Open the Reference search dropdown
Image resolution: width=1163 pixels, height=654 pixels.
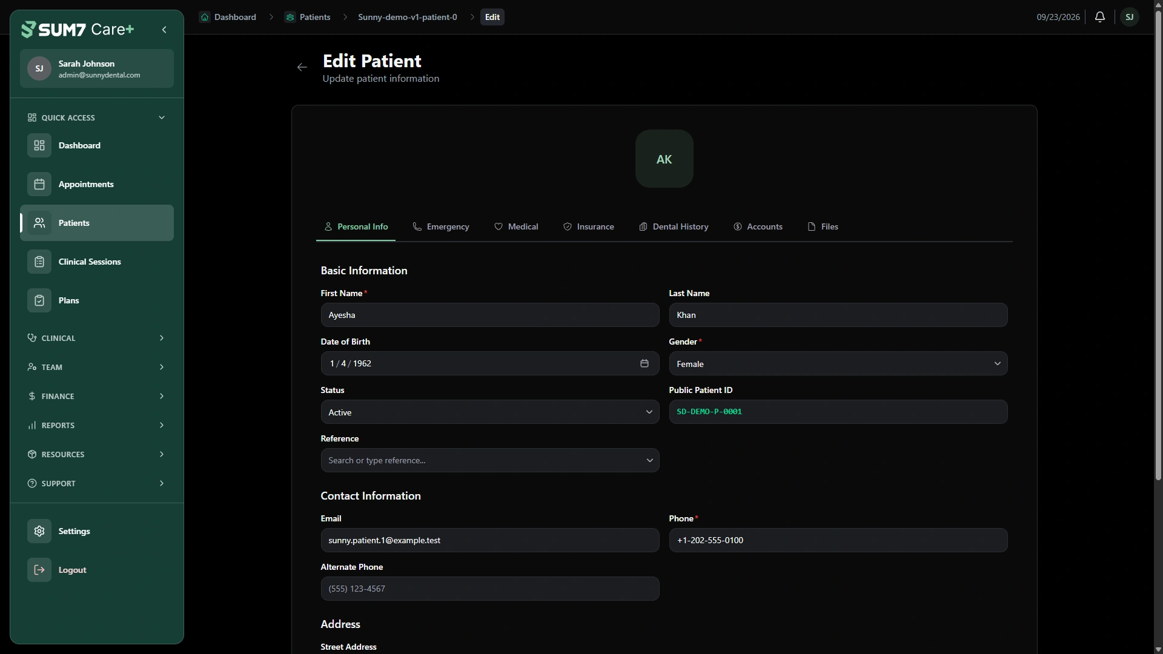coord(490,460)
